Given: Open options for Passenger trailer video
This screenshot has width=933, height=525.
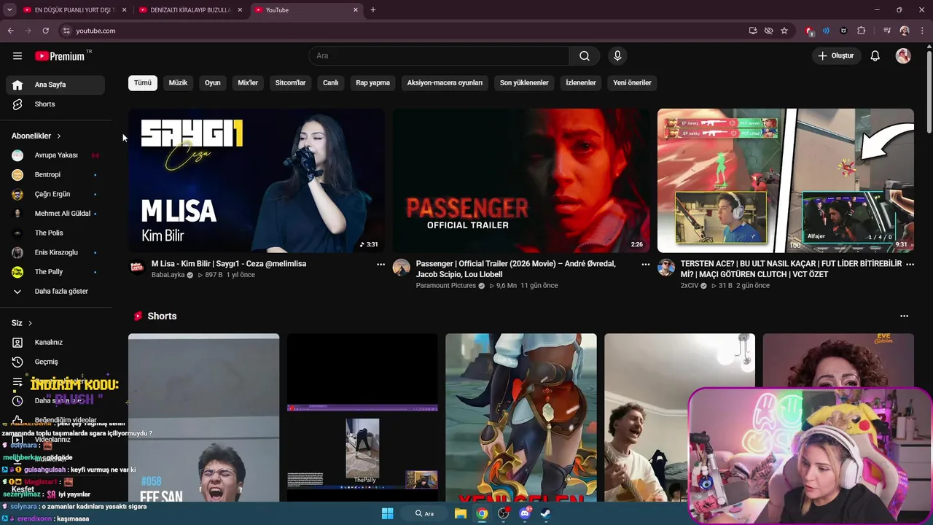Looking at the screenshot, I should 645,265.
